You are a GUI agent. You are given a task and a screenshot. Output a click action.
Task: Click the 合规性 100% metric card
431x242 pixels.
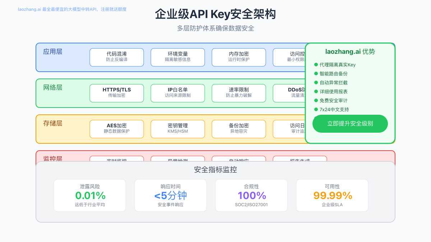tap(251, 195)
